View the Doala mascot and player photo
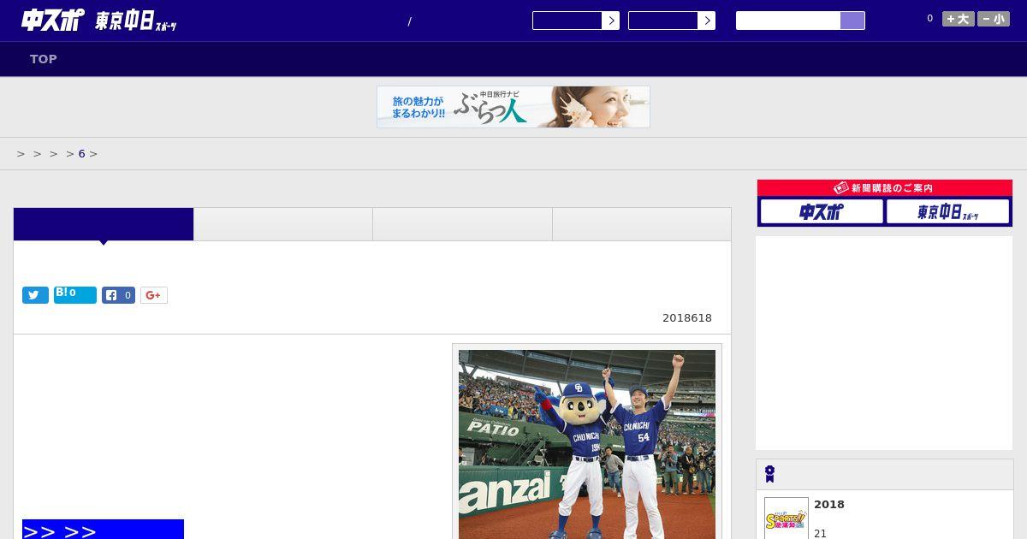This screenshot has height=539, width=1027. 587,444
